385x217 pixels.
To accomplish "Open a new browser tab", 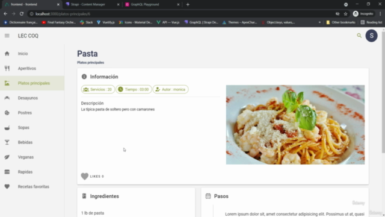I will click(x=188, y=4).
